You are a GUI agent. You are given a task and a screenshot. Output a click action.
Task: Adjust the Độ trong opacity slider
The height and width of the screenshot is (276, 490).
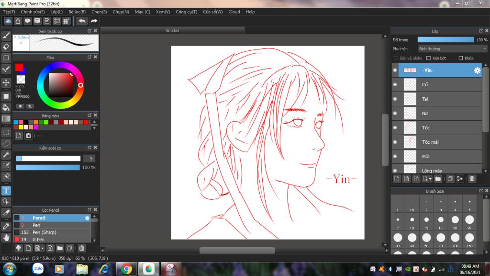pyautogui.click(x=445, y=40)
